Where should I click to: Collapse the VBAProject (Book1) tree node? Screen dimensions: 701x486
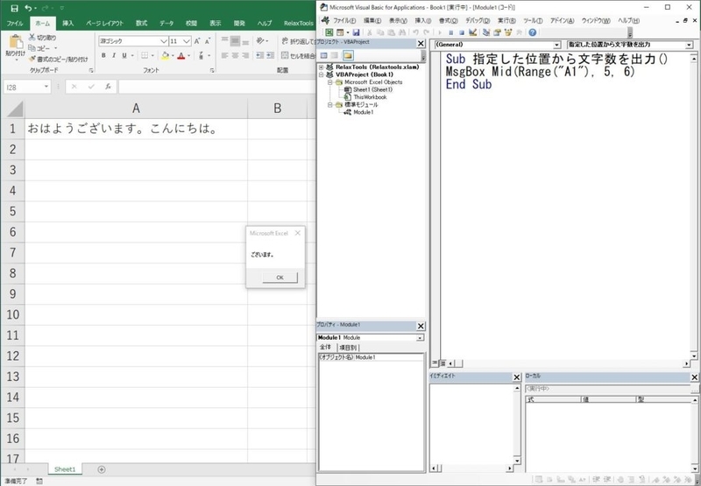coord(321,74)
